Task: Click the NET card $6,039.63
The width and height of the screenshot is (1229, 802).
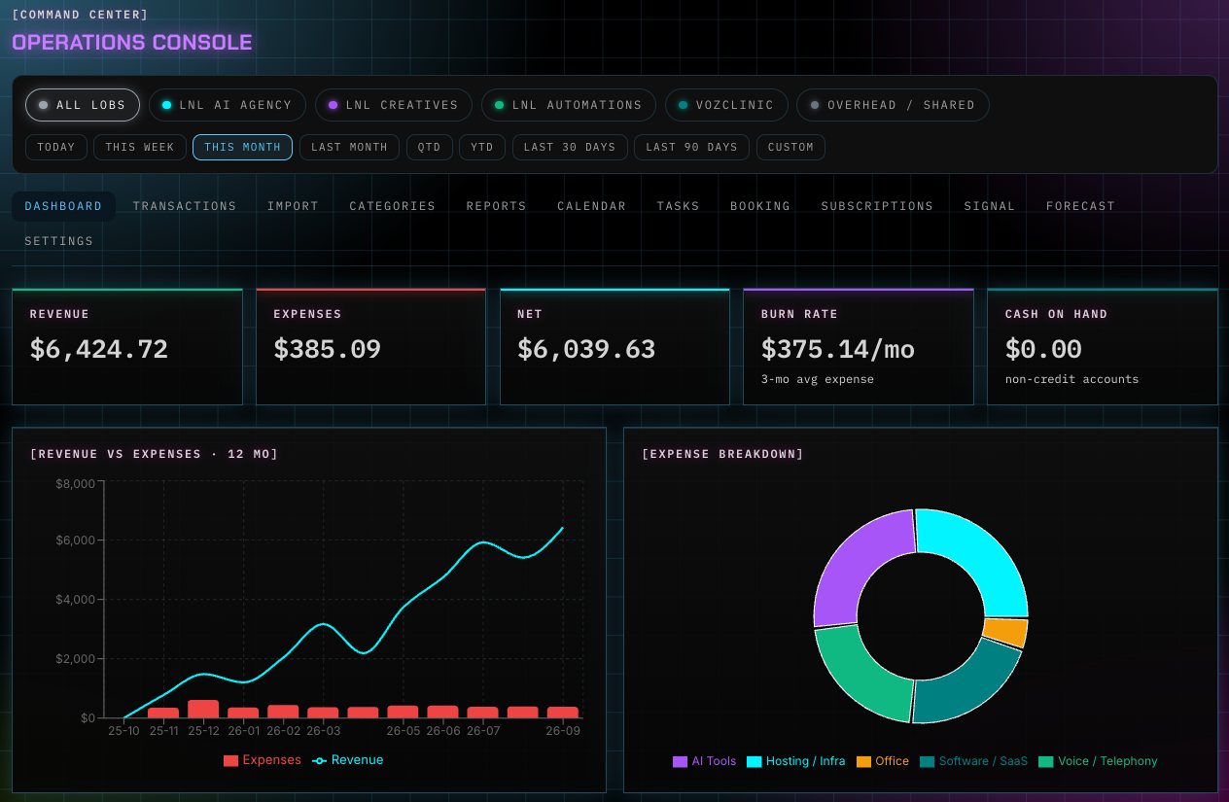Action: (x=614, y=346)
